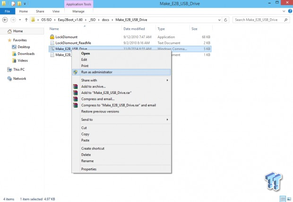Open the Help question mark

click(290, 11)
